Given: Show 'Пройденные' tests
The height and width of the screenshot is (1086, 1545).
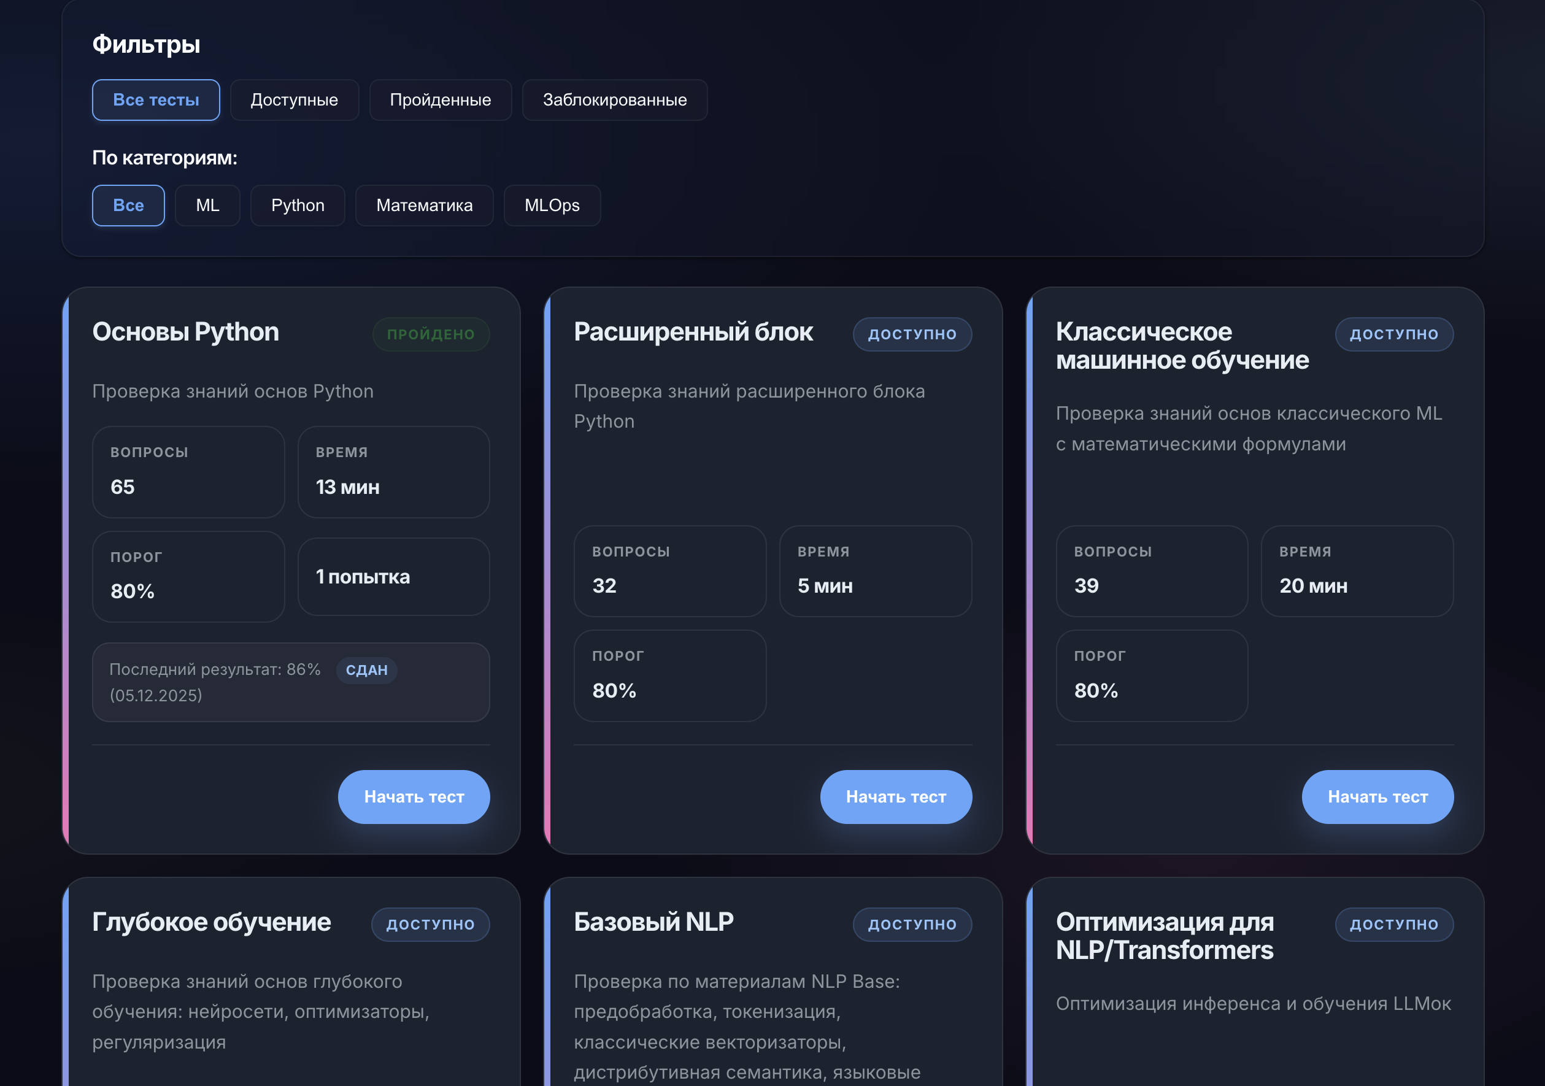Looking at the screenshot, I should (440, 99).
